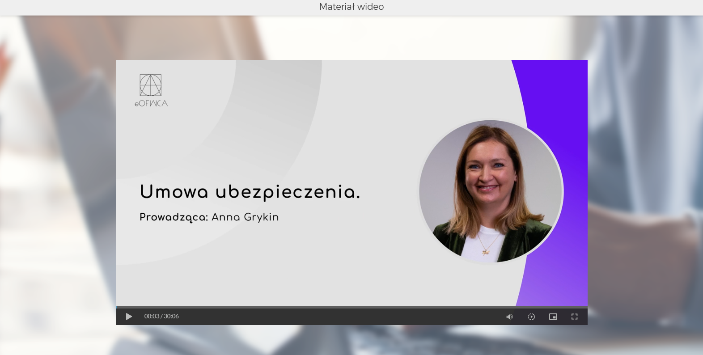Screen dimensions: 703x355
Task: Click the eOFICA wordmark under the emblem
Action: tap(151, 103)
